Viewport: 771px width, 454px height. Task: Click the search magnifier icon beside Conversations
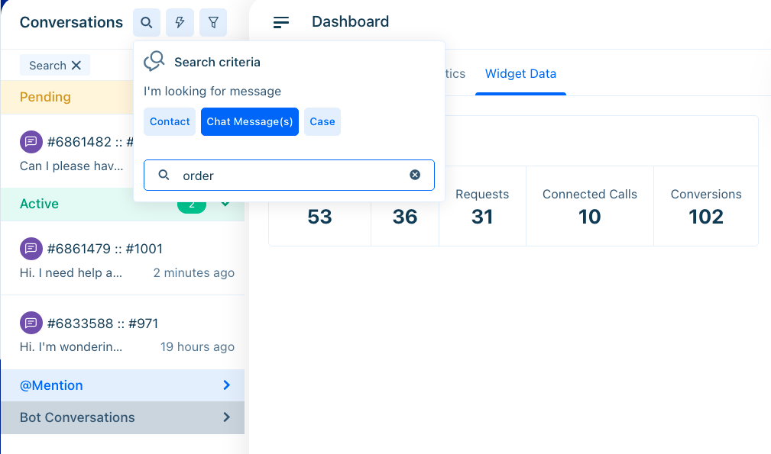pyautogui.click(x=146, y=23)
